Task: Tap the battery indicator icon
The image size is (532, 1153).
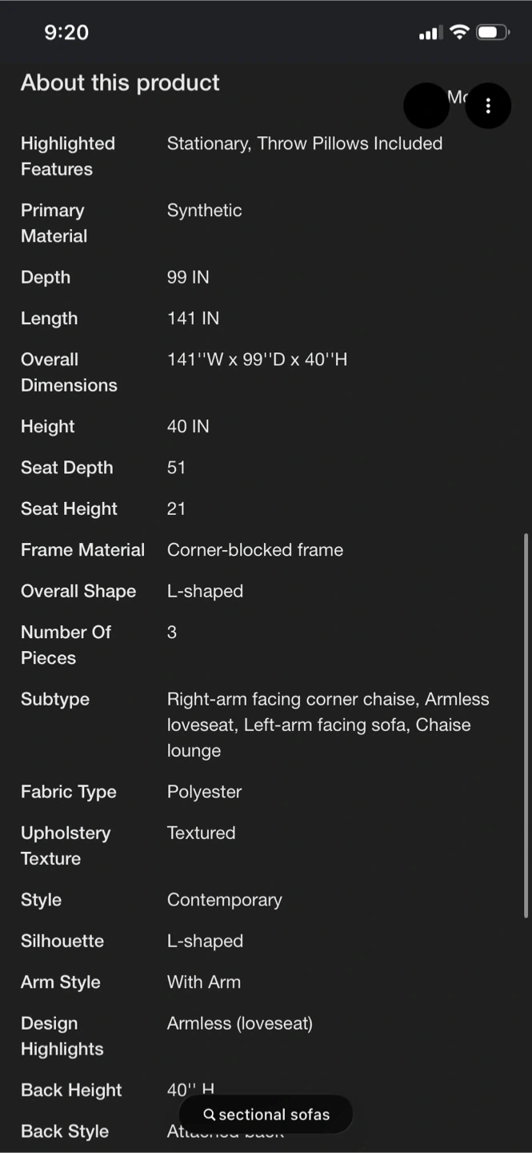Action: tap(492, 32)
